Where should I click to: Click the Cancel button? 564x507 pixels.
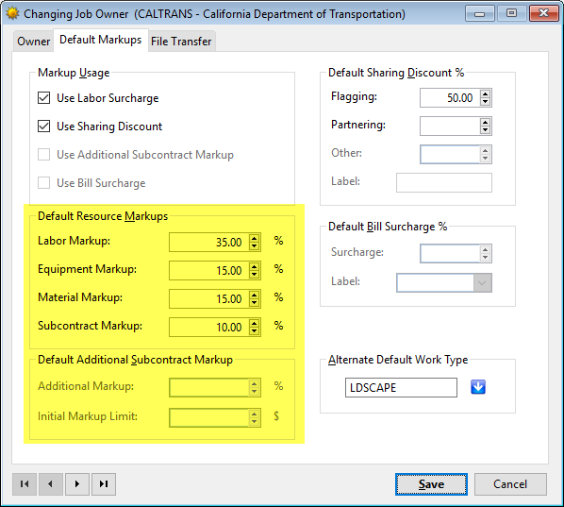click(x=510, y=484)
